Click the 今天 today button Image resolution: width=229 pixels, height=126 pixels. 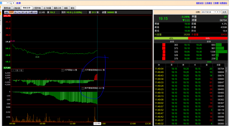(224, 12)
